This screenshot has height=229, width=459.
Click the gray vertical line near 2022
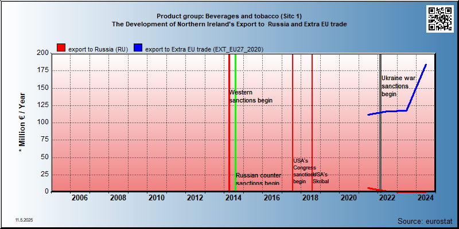(x=380, y=123)
